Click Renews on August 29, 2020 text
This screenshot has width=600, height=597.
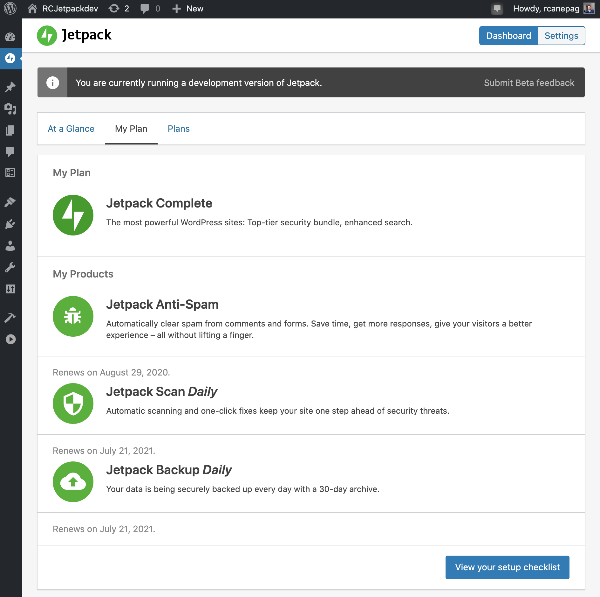pyautogui.click(x=112, y=372)
